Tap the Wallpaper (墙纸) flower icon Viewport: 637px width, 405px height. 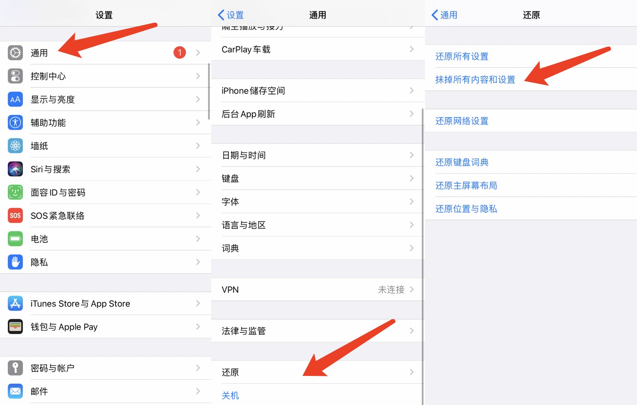pyautogui.click(x=15, y=146)
